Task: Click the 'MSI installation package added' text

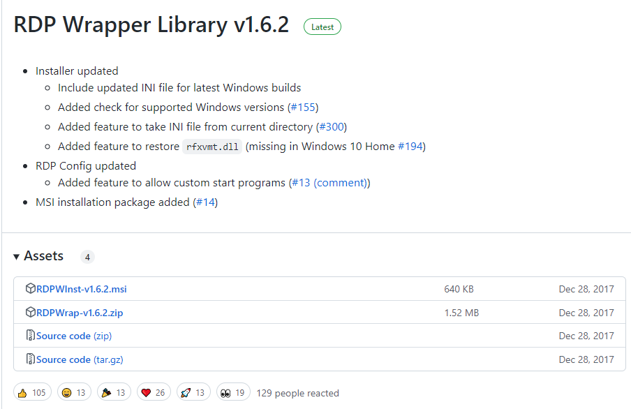Action: pyautogui.click(x=112, y=202)
